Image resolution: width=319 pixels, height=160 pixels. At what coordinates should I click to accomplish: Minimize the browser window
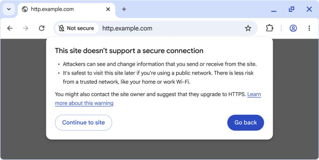pyautogui.click(x=274, y=10)
